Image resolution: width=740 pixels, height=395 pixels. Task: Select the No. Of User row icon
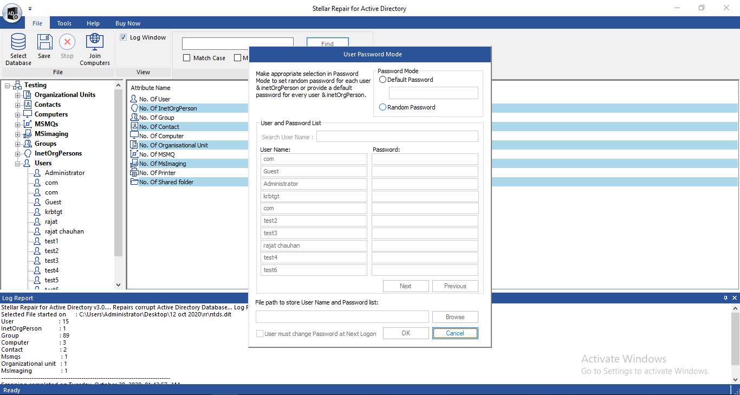pyautogui.click(x=134, y=99)
